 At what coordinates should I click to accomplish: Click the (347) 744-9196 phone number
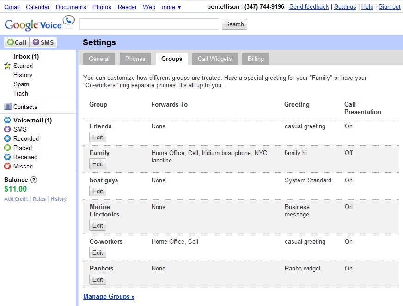click(264, 6)
